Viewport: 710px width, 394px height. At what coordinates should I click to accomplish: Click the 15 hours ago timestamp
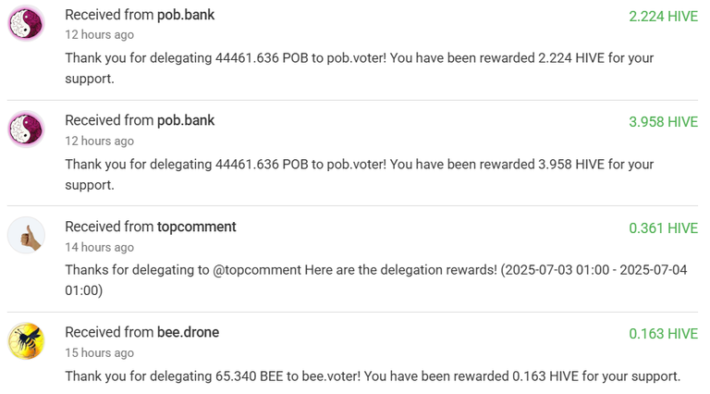(x=99, y=352)
